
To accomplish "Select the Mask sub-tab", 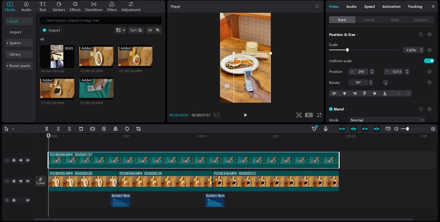I will point(395,20).
